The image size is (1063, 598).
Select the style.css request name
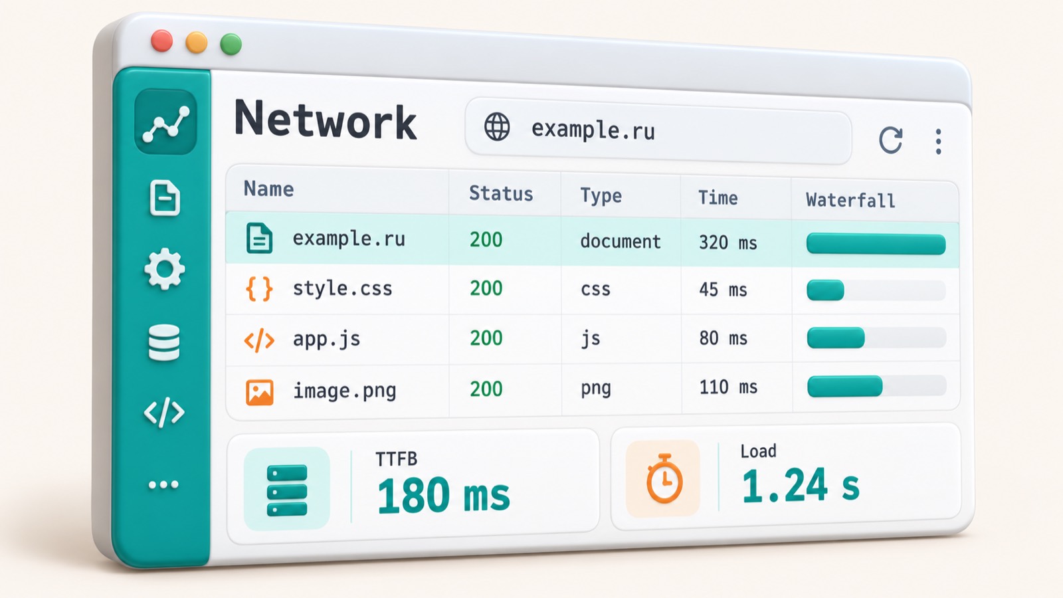click(x=342, y=288)
